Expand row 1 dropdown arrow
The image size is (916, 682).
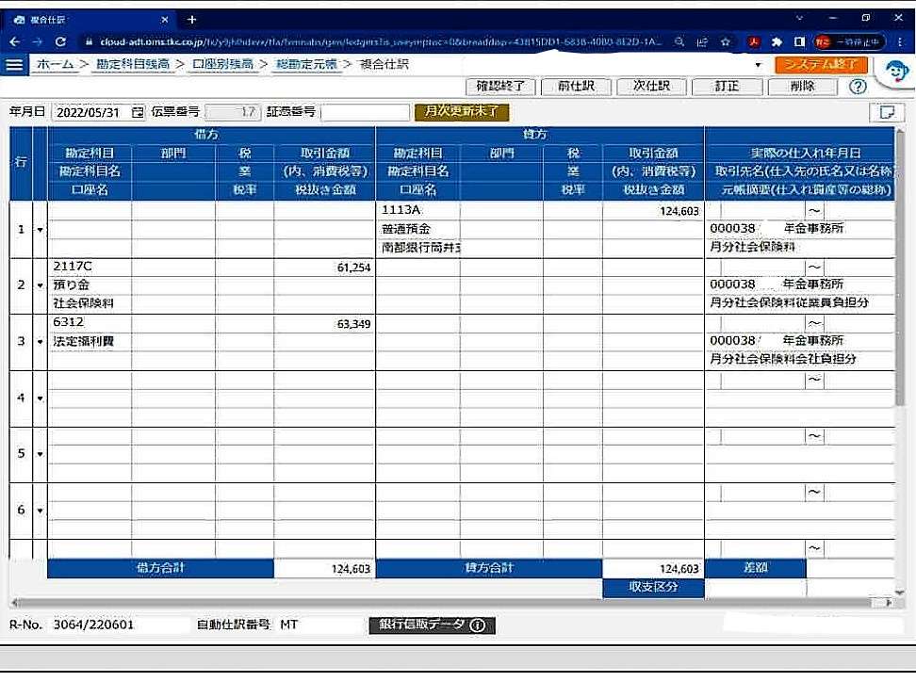coord(40,229)
